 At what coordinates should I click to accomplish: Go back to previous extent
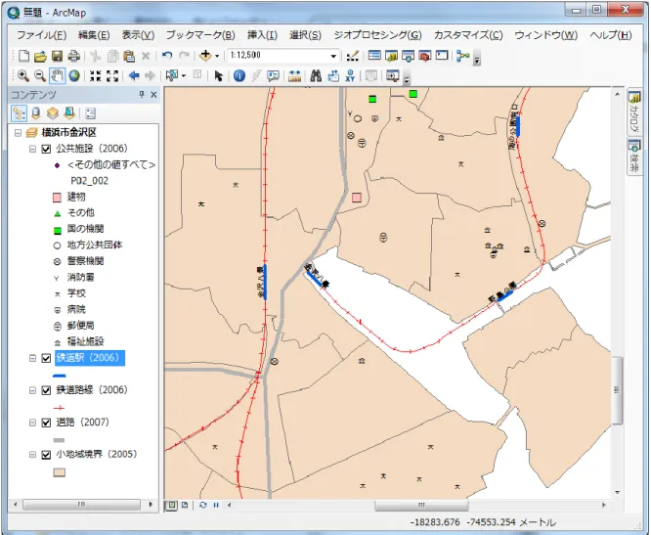pos(134,75)
